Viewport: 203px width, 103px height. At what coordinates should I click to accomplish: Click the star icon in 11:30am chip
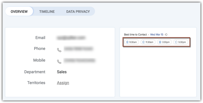tap(144, 42)
